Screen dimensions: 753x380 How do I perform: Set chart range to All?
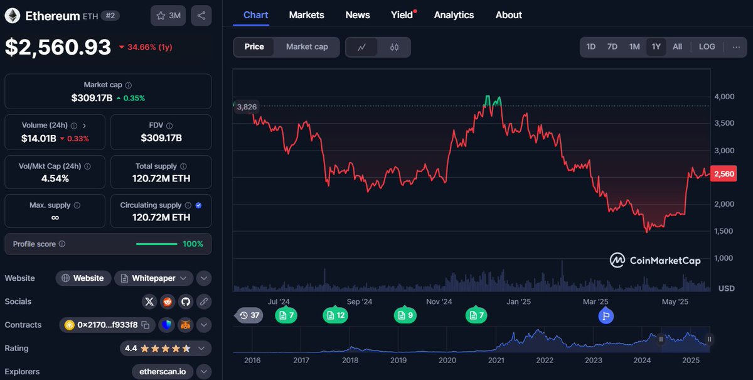tap(677, 47)
